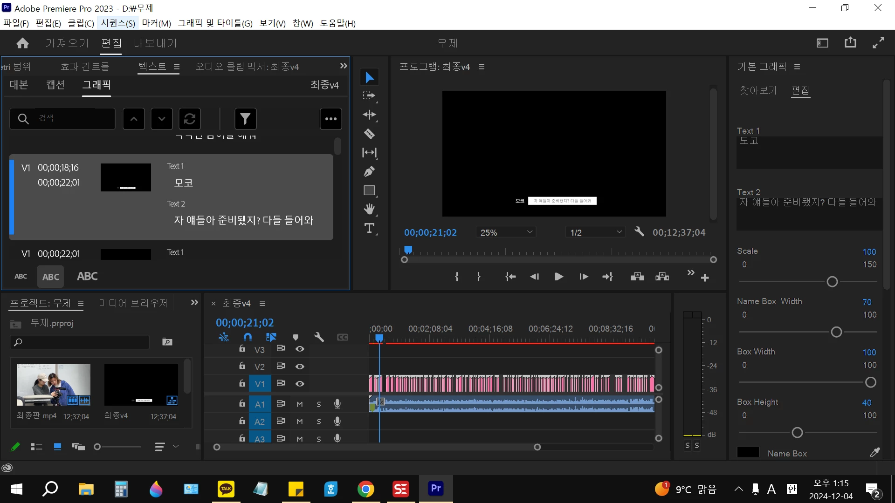
Task: Click the Lift button in Program monitor
Action: click(637, 277)
